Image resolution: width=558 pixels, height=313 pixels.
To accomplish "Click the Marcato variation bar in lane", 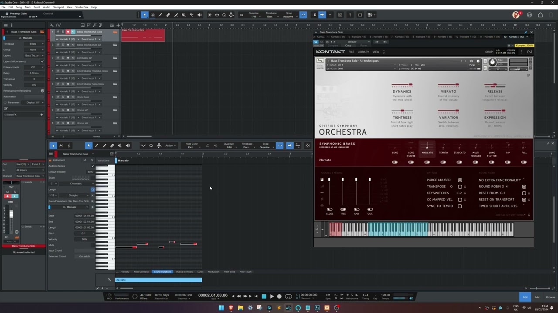I will click(158, 280).
